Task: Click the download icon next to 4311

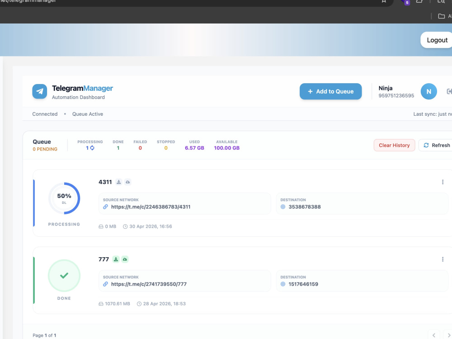Action: 118,182
